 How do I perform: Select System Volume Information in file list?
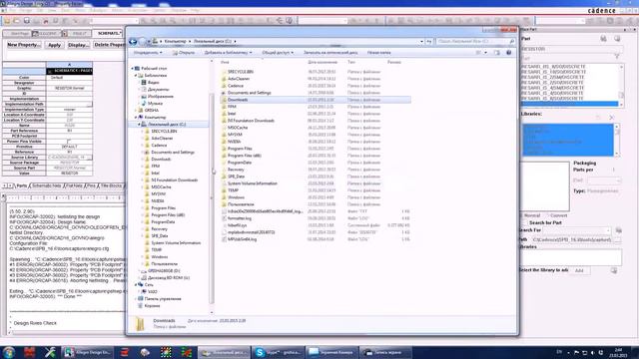point(252,183)
